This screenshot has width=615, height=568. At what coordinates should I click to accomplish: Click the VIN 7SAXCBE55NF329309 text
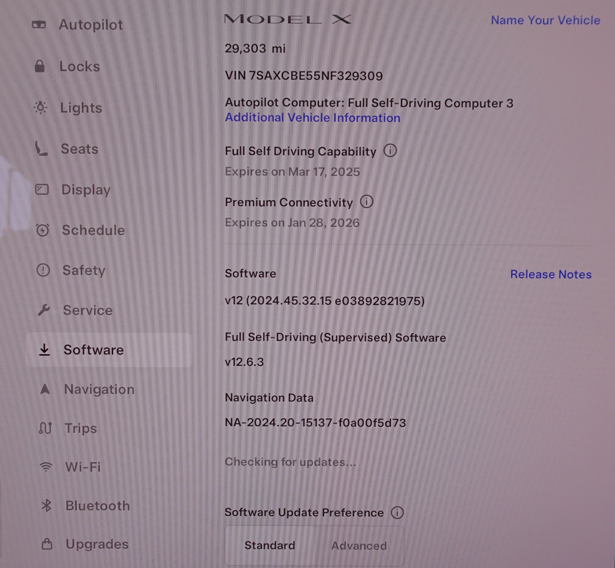pyautogui.click(x=304, y=76)
